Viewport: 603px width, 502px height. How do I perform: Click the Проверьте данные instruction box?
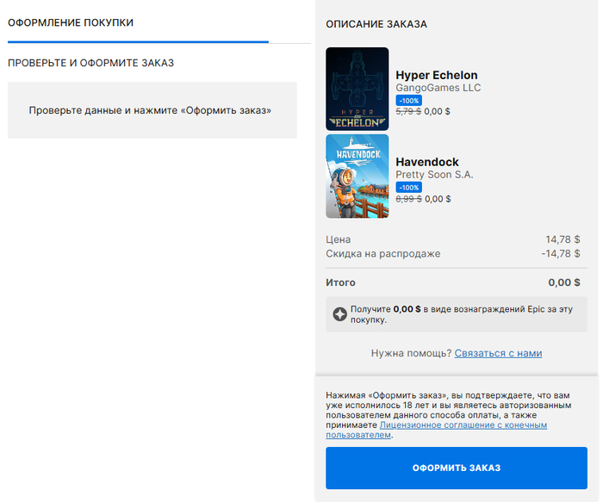pyautogui.click(x=152, y=110)
